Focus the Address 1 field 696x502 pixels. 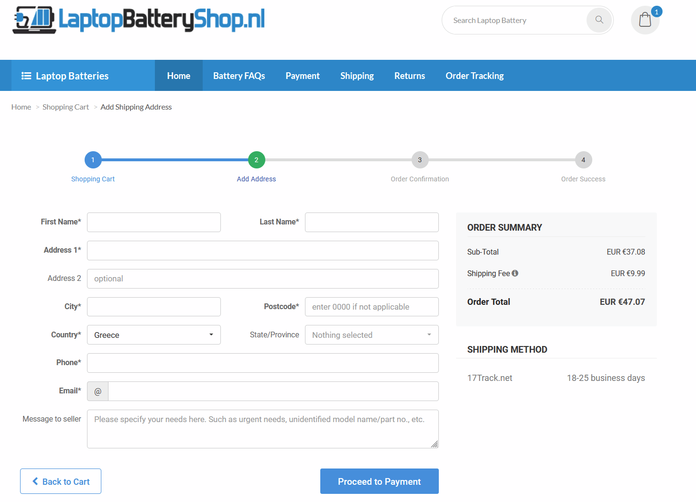point(263,250)
